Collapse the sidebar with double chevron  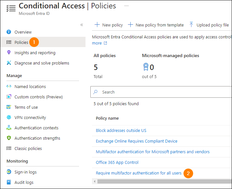coord(82,25)
